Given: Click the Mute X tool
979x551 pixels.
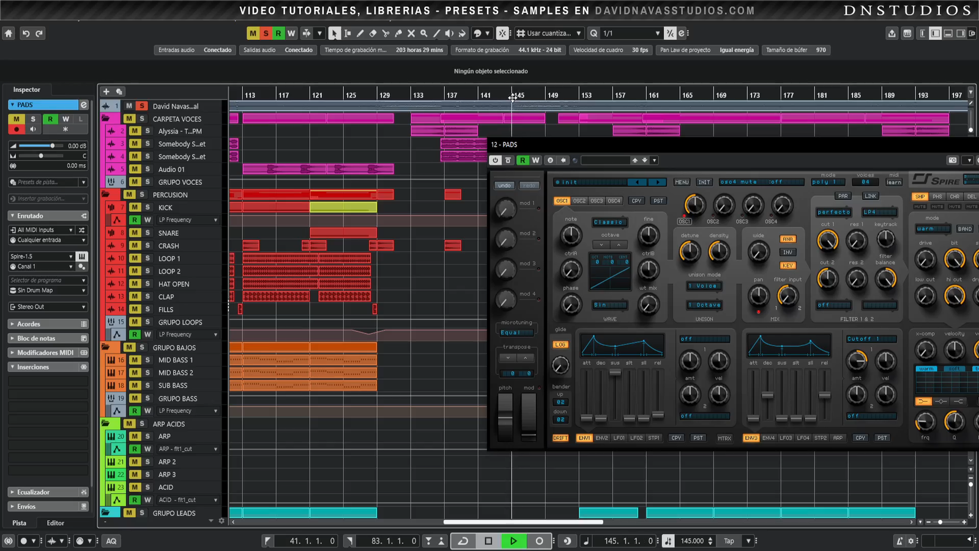Looking at the screenshot, I should [411, 34].
